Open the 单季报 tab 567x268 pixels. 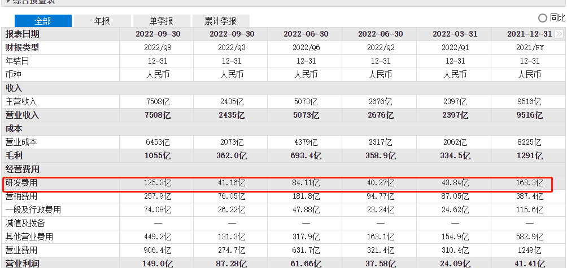(162, 21)
